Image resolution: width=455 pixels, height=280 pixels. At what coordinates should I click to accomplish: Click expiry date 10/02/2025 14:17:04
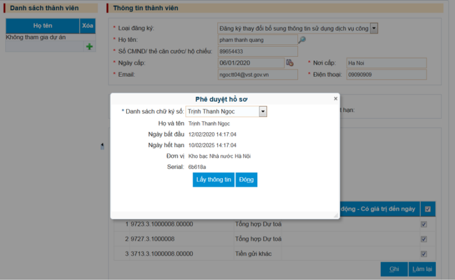point(213,145)
